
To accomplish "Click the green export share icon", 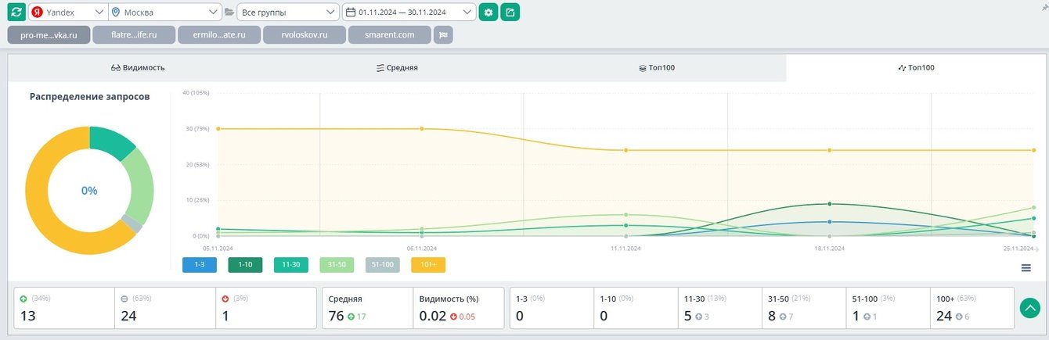I will pos(510,12).
